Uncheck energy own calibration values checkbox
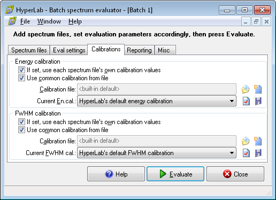This screenshot has height=200, width=276. click(x=21, y=70)
